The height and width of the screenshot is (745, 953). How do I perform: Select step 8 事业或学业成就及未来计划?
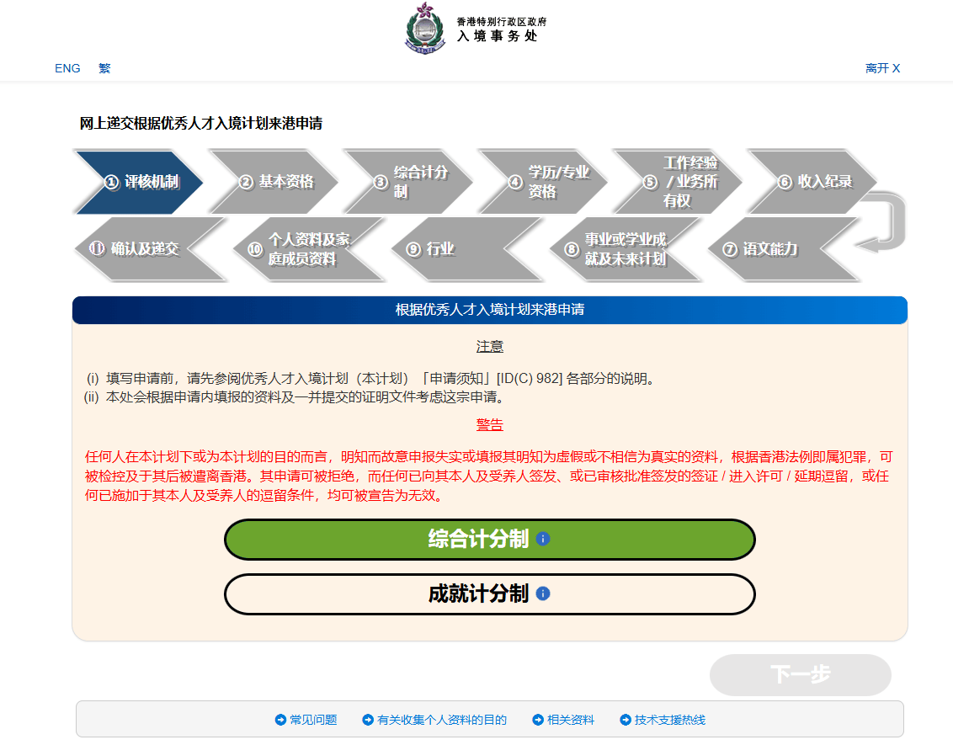626,249
